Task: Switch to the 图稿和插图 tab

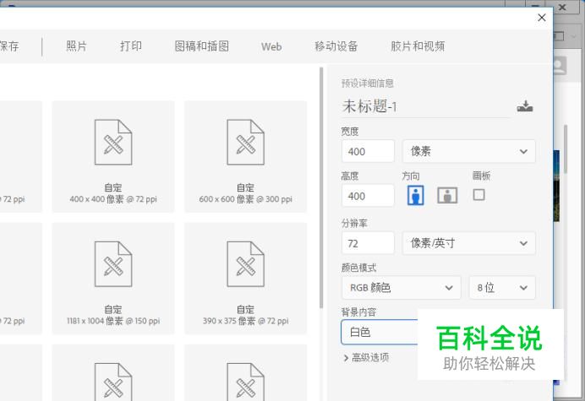Action: 202,46
